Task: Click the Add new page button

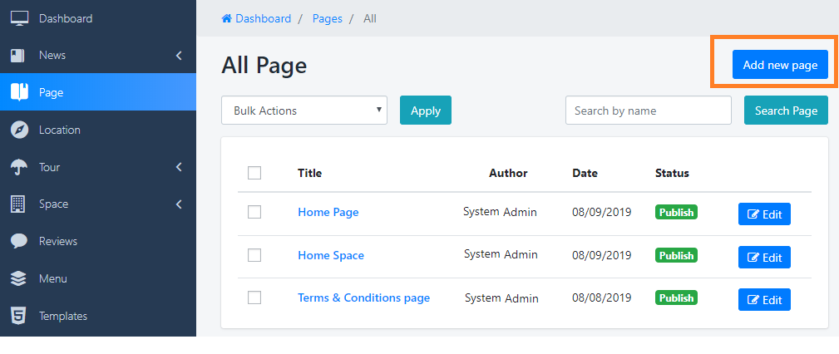Action: 779,65
